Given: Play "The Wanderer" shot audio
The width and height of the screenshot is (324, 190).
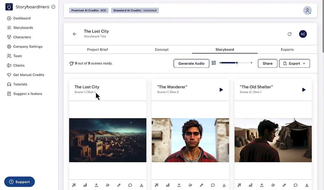Looking at the screenshot, I should pos(221,90).
